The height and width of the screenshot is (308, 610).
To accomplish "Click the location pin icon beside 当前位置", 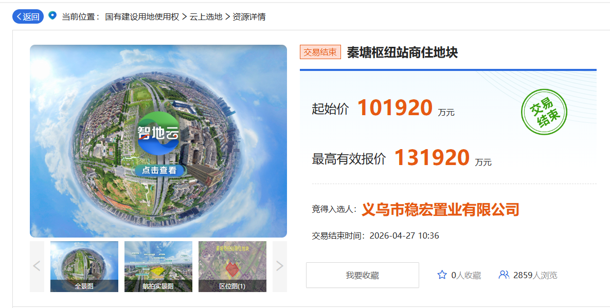I will 52,16.
